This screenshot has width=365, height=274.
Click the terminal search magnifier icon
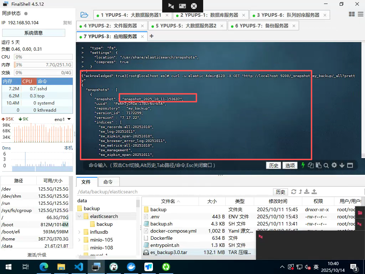(326, 165)
